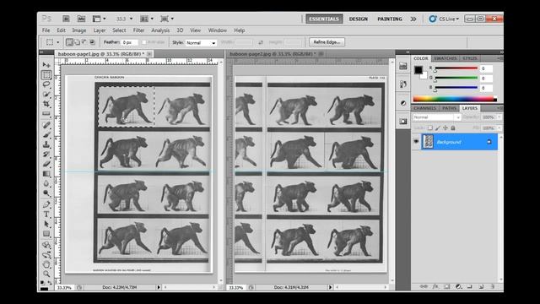540x304 pixels.
Task: Hide the Background layer eye icon
Action: pos(416,142)
